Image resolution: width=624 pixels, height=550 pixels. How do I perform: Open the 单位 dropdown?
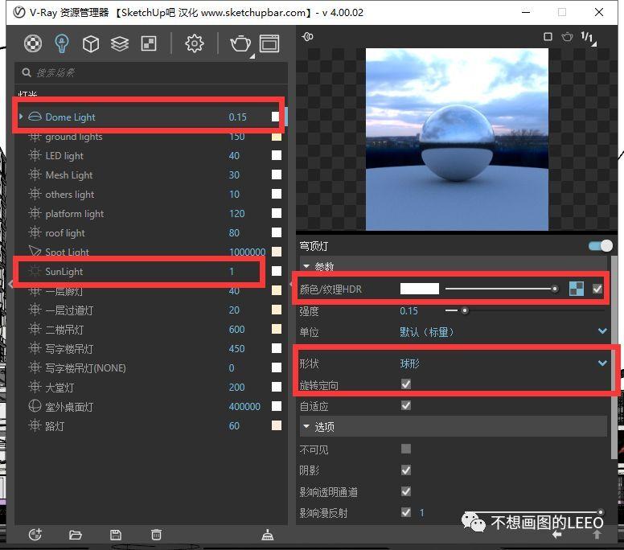[504, 331]
